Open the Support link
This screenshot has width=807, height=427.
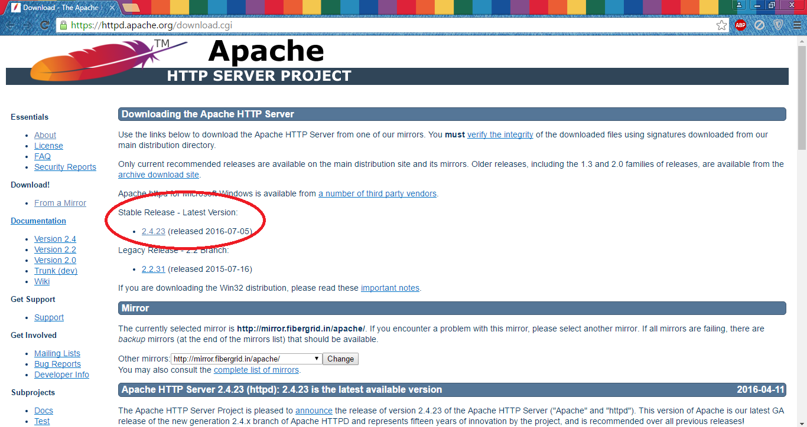[x=49, y=317]
